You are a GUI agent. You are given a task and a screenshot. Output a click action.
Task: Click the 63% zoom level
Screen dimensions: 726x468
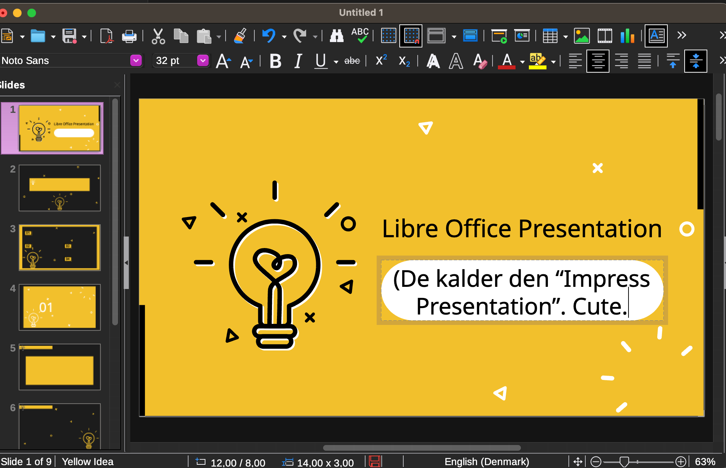click(705, 462)
